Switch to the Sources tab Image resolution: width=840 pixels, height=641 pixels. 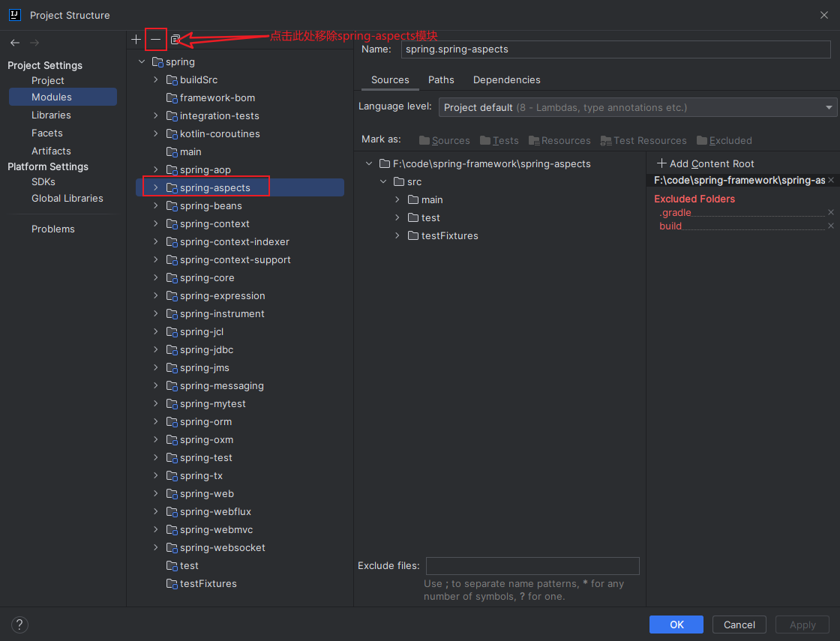[390, 79]
